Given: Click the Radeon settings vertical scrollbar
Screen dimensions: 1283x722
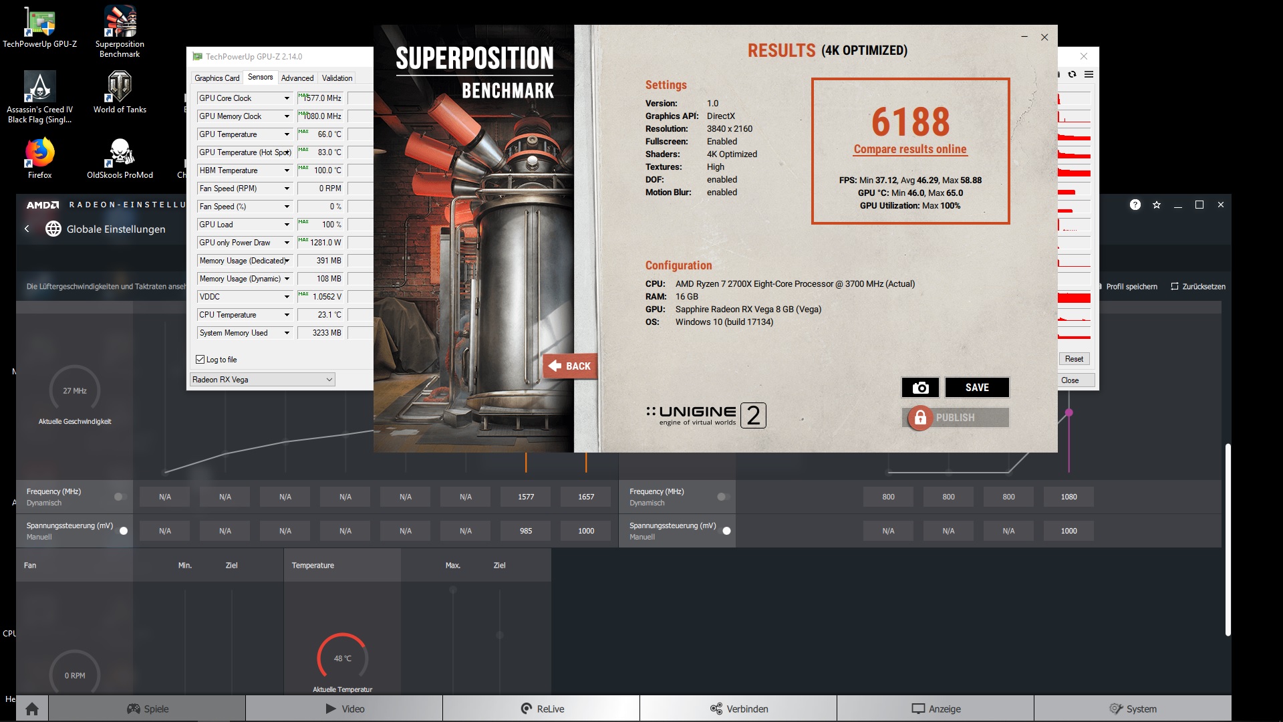Looking at the screenshot, I should 1228,539.
